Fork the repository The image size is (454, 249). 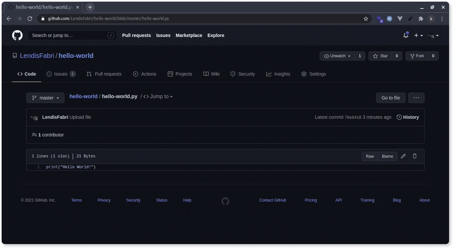point(417,56)
